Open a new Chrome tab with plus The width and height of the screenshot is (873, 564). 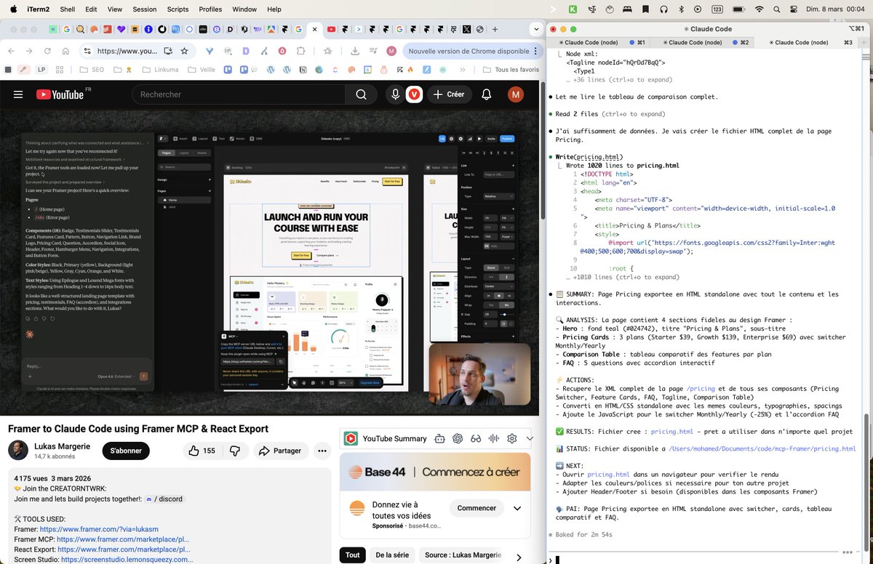(496, 30)
